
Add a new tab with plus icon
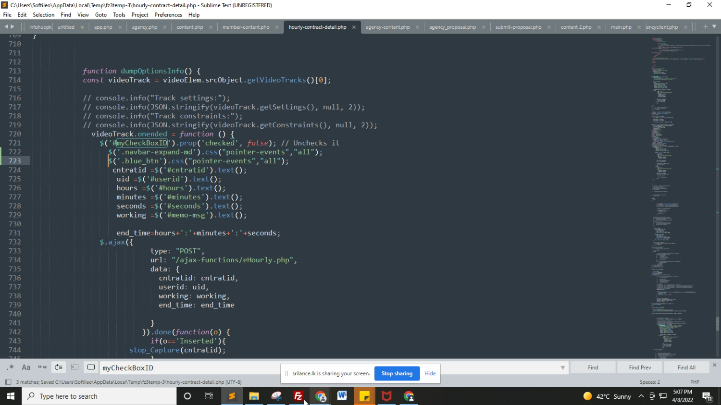click(705, 27)
